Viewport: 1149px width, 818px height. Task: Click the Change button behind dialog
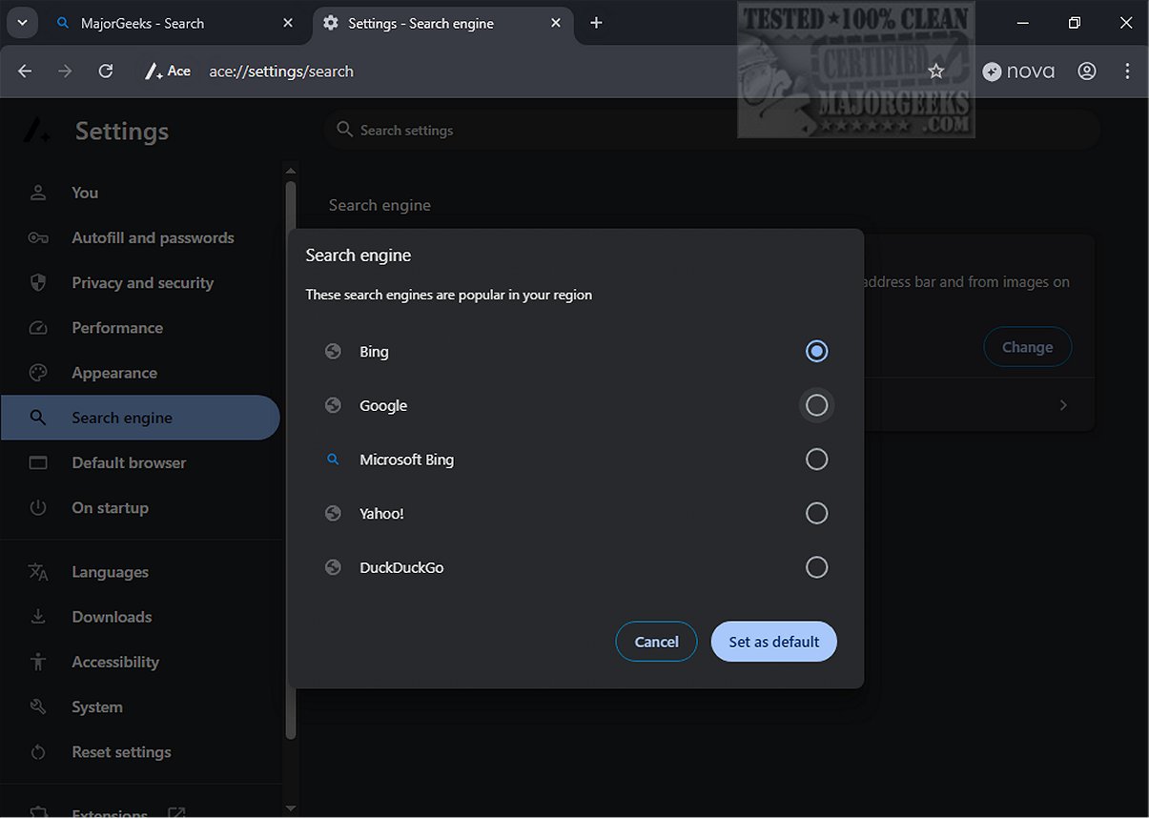point(1027,347)
